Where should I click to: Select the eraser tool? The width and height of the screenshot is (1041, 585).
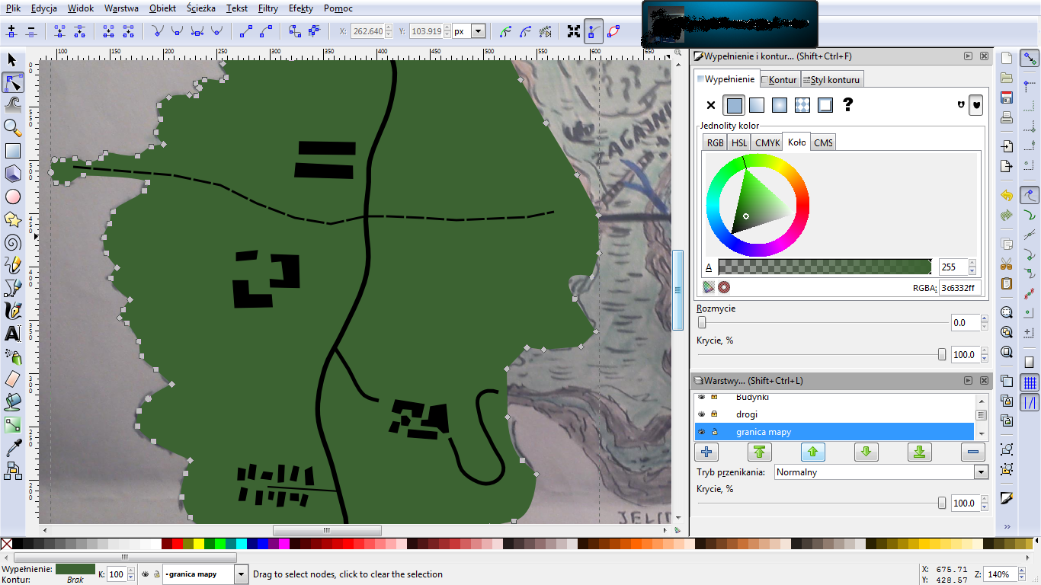[12, 379]
